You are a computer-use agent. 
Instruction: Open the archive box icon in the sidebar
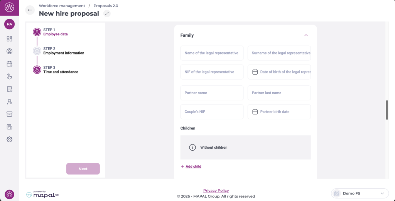(10, 114)
